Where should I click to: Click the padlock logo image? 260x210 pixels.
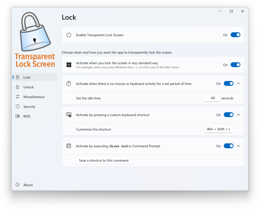35,32
